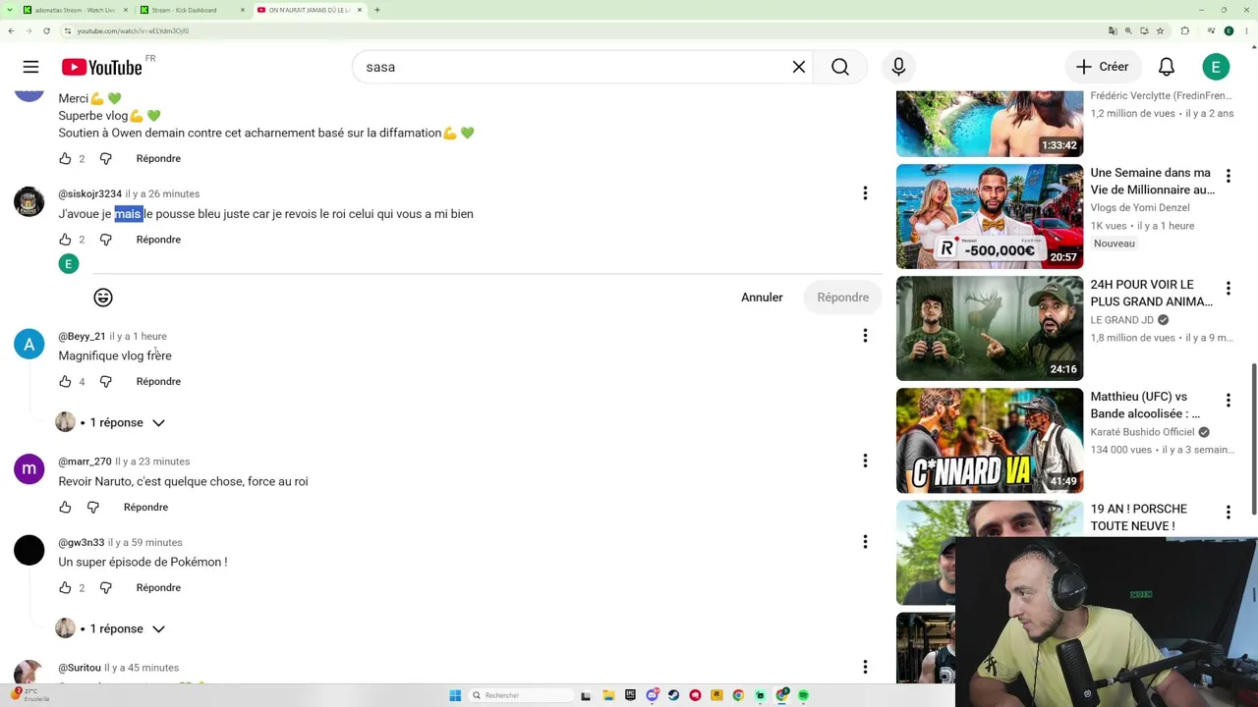Reload the current page
Screen dimensions: 1258x707
(46, 30)
